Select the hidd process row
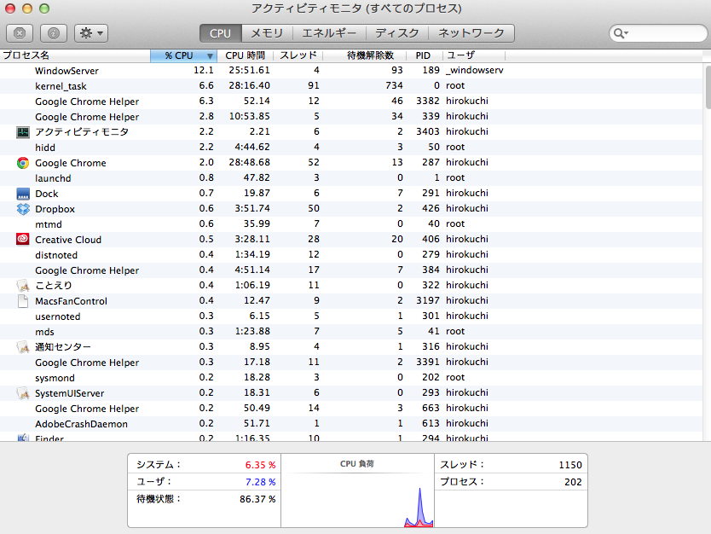This screenshot has height=534, width=711. (351, 148)
